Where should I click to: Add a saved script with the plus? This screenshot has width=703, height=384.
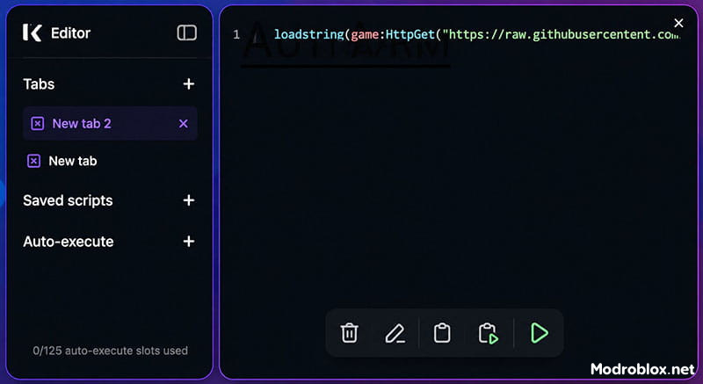[x=189, y=200]
